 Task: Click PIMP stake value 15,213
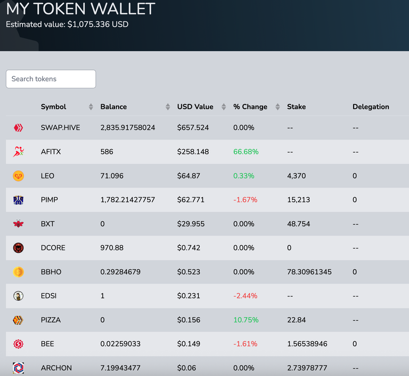[x=298, y=200]
